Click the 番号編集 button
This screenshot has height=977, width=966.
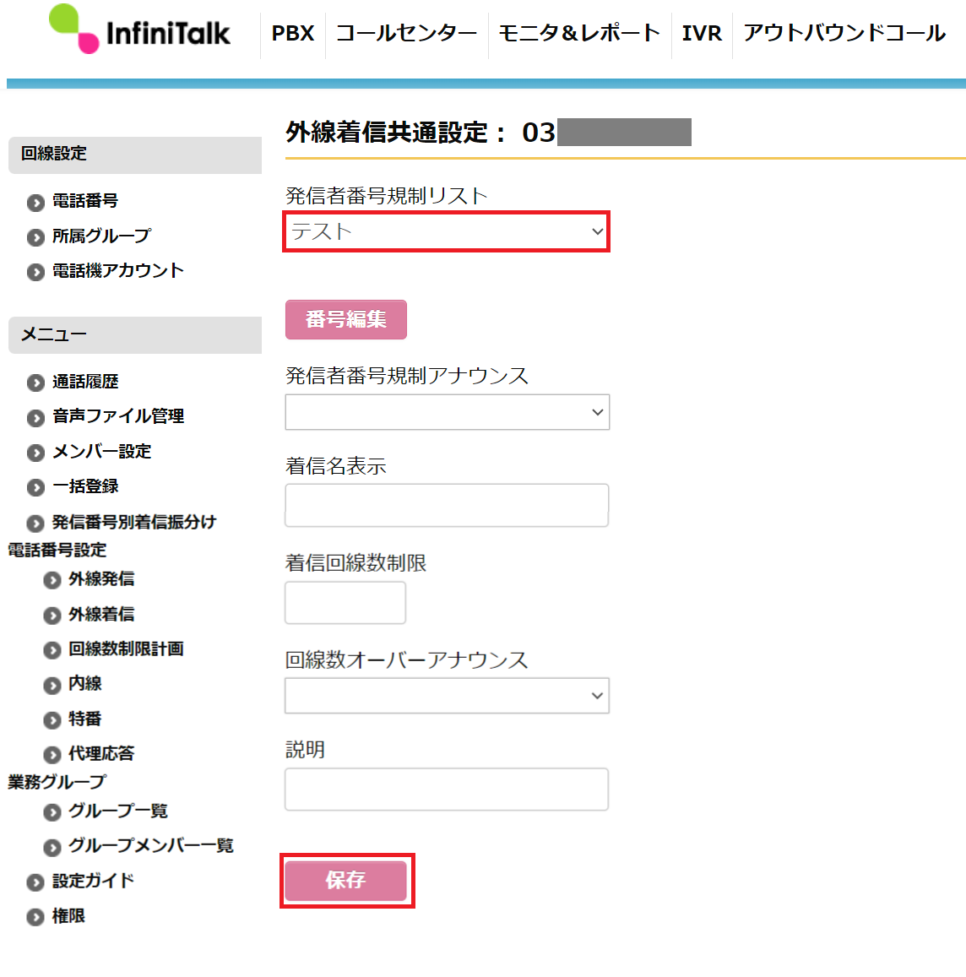tap(346, 320)
